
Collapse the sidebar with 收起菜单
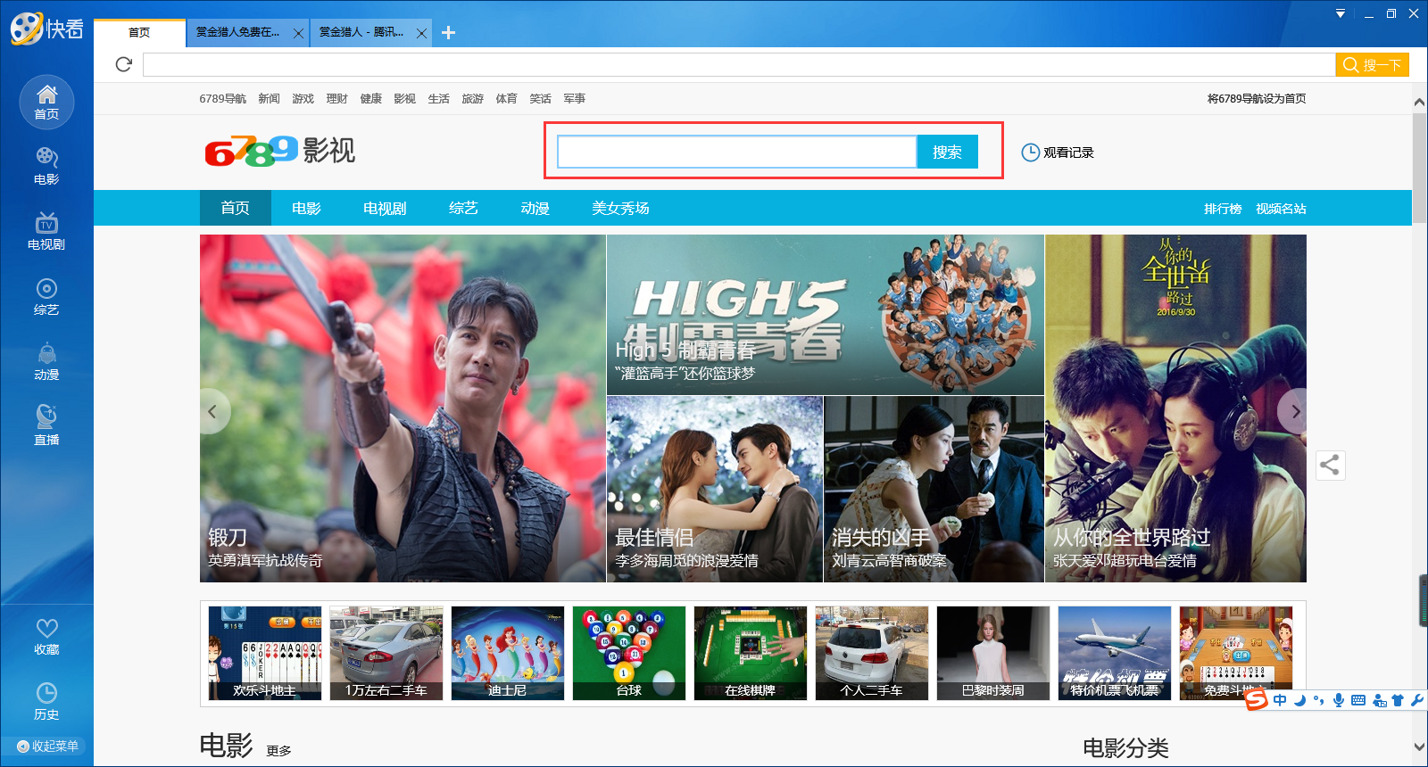(x=47, y=746)
